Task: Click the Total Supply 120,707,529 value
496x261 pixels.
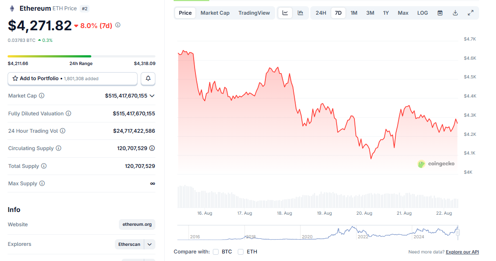Action: (140, 166)
